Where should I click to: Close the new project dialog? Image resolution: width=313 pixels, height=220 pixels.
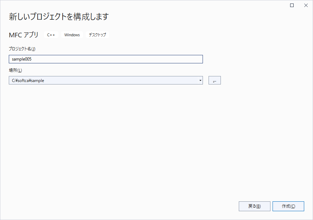(306, 5)
